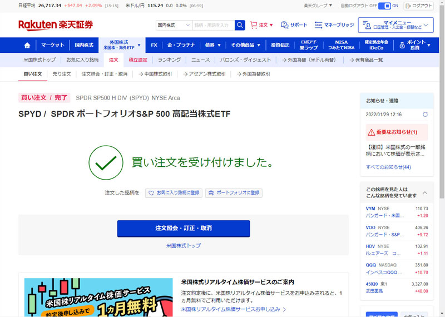Open the マイメニュー dropdown
This screenshot has height=317, width=445.
395,25
